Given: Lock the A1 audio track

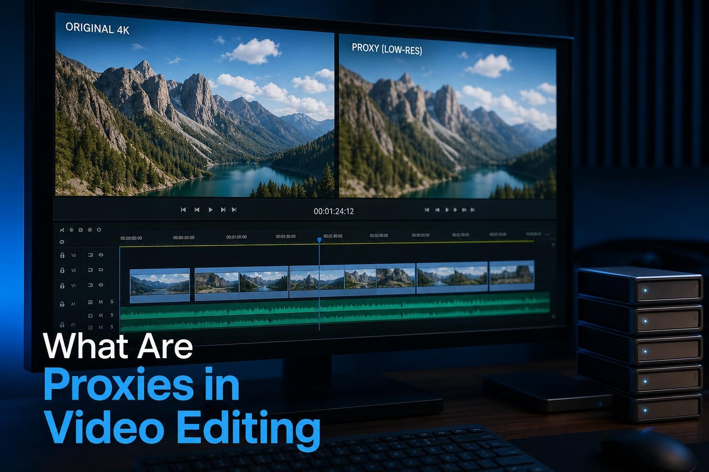Looking at the screenshot, I should coord(62,304).
